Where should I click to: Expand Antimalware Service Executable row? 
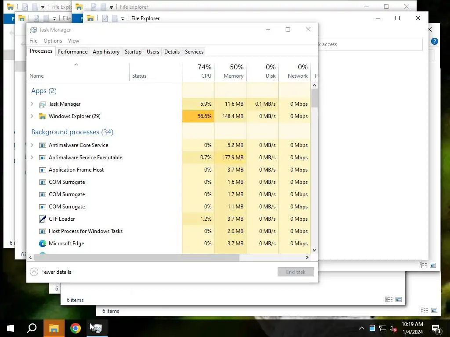click(32, 158)
